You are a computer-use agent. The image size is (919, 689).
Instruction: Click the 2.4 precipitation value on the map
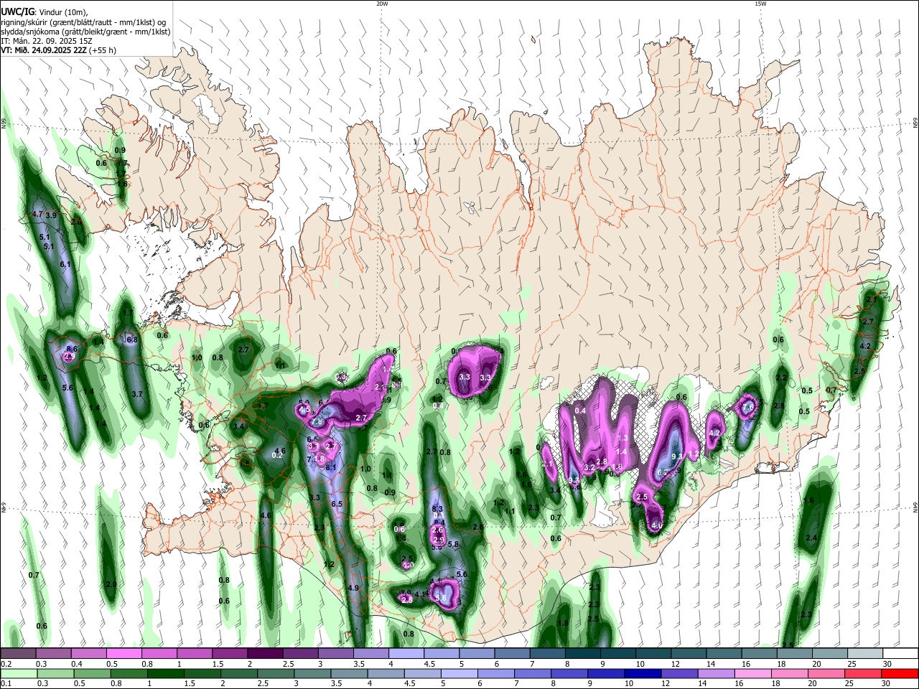tap(812, 538)
